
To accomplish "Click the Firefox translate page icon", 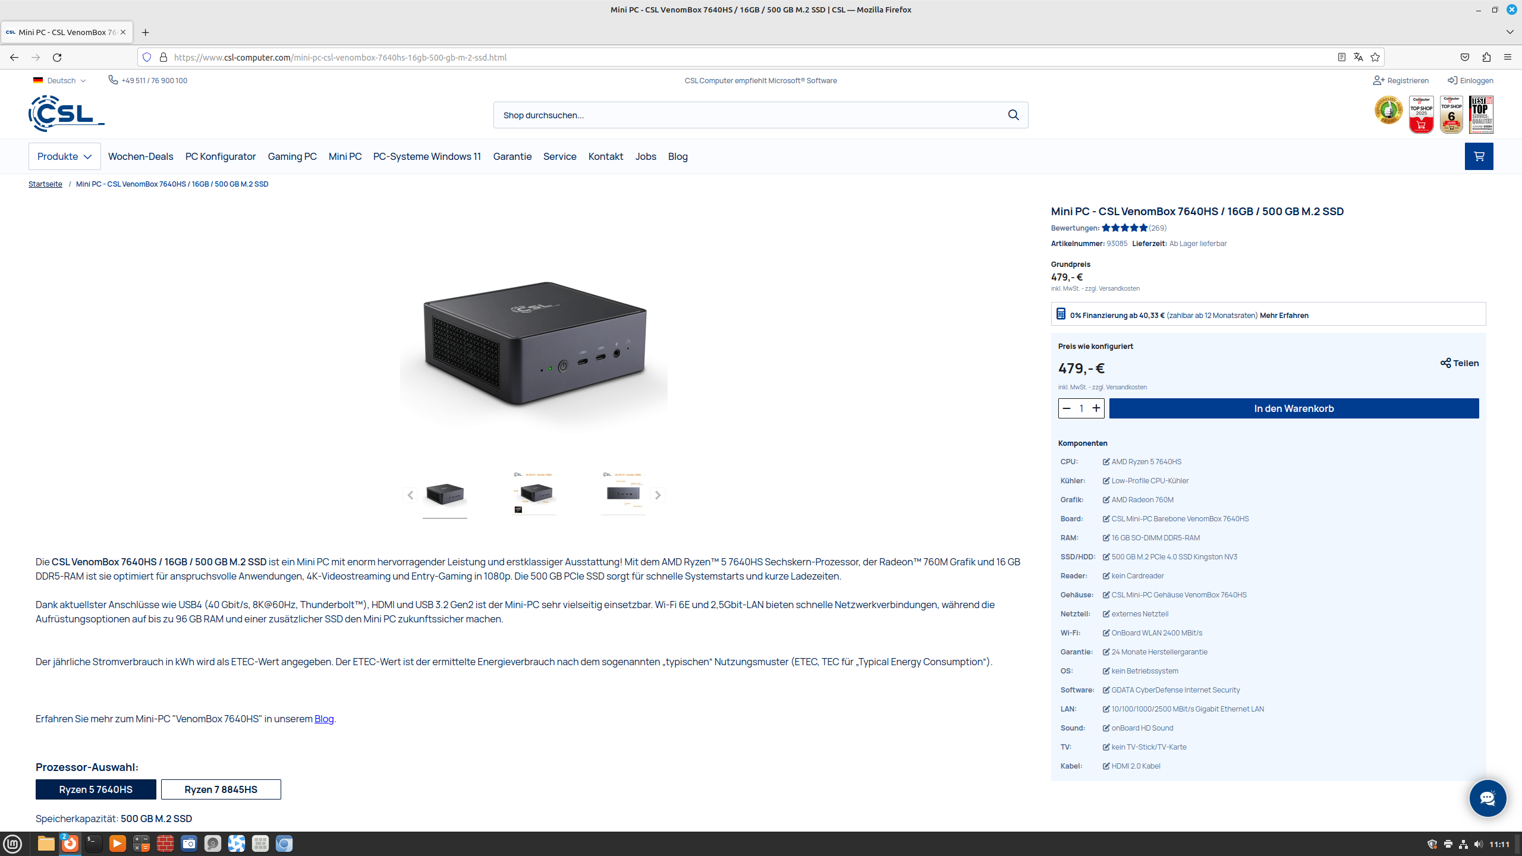I will coord(1358,57).
